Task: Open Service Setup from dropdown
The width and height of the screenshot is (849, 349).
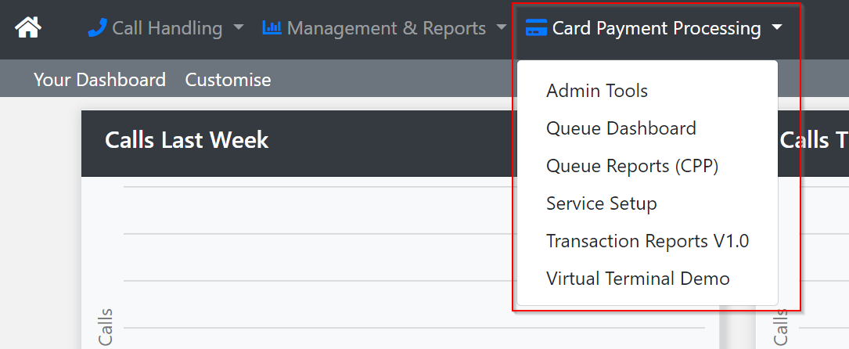Action: pyautogui.click(x=601, y=203)
